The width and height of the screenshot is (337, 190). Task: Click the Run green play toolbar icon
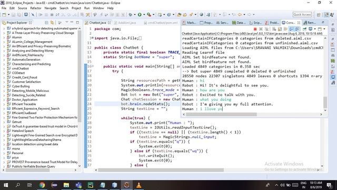[140, 15]
